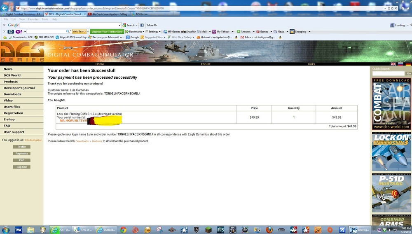
Task: Click the Yahoo! logo icon
Action: pos(19,31)
